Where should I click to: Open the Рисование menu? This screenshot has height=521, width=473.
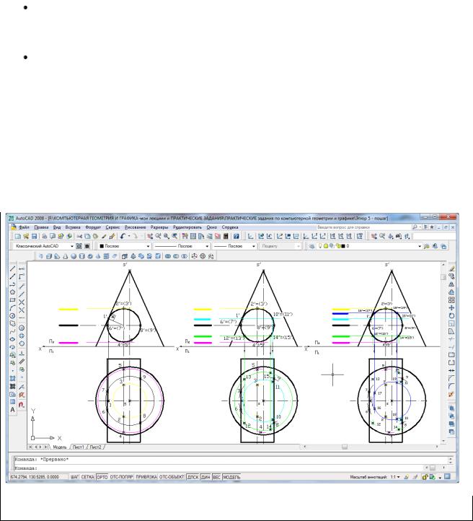(135, 227)
